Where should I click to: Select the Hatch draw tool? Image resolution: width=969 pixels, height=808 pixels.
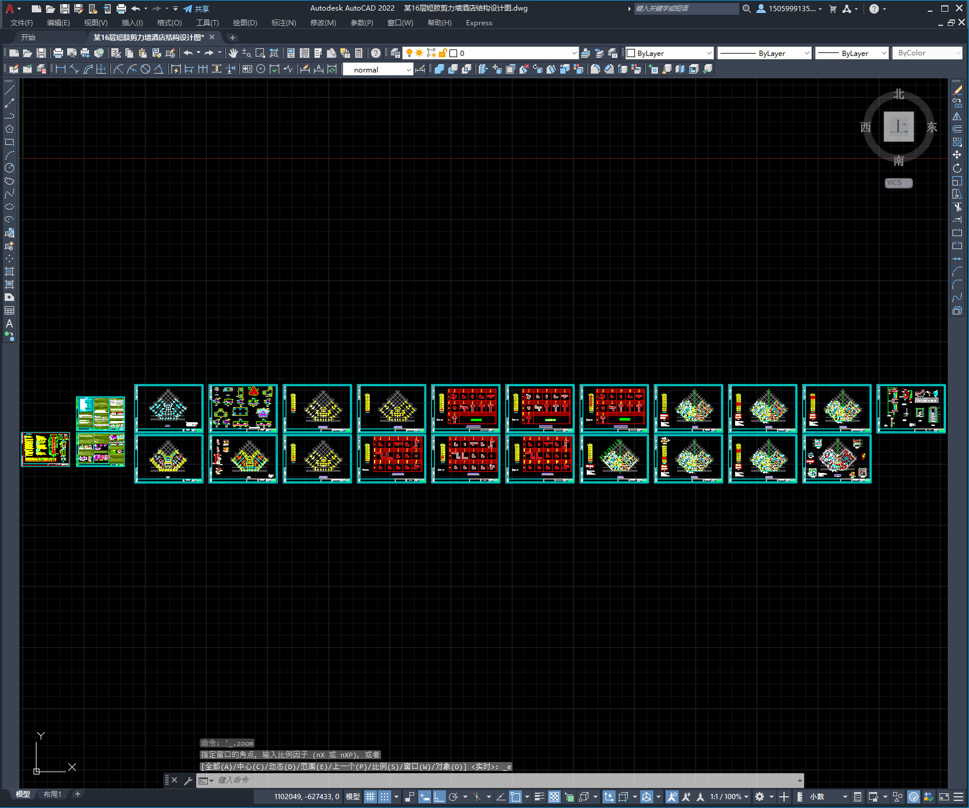pos(9,271)
